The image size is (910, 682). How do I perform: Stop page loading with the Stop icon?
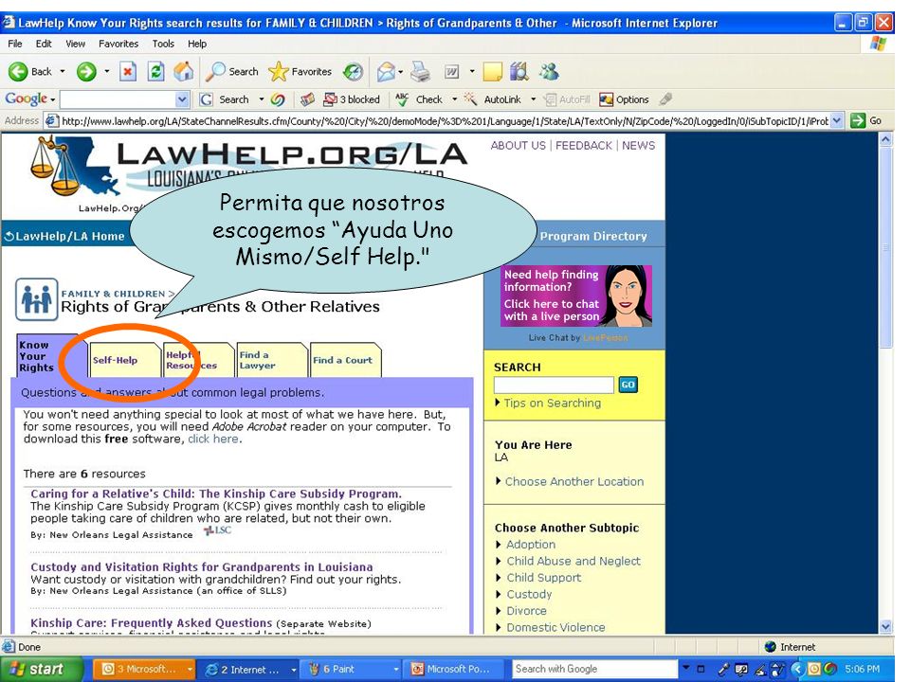coord(128,71)
